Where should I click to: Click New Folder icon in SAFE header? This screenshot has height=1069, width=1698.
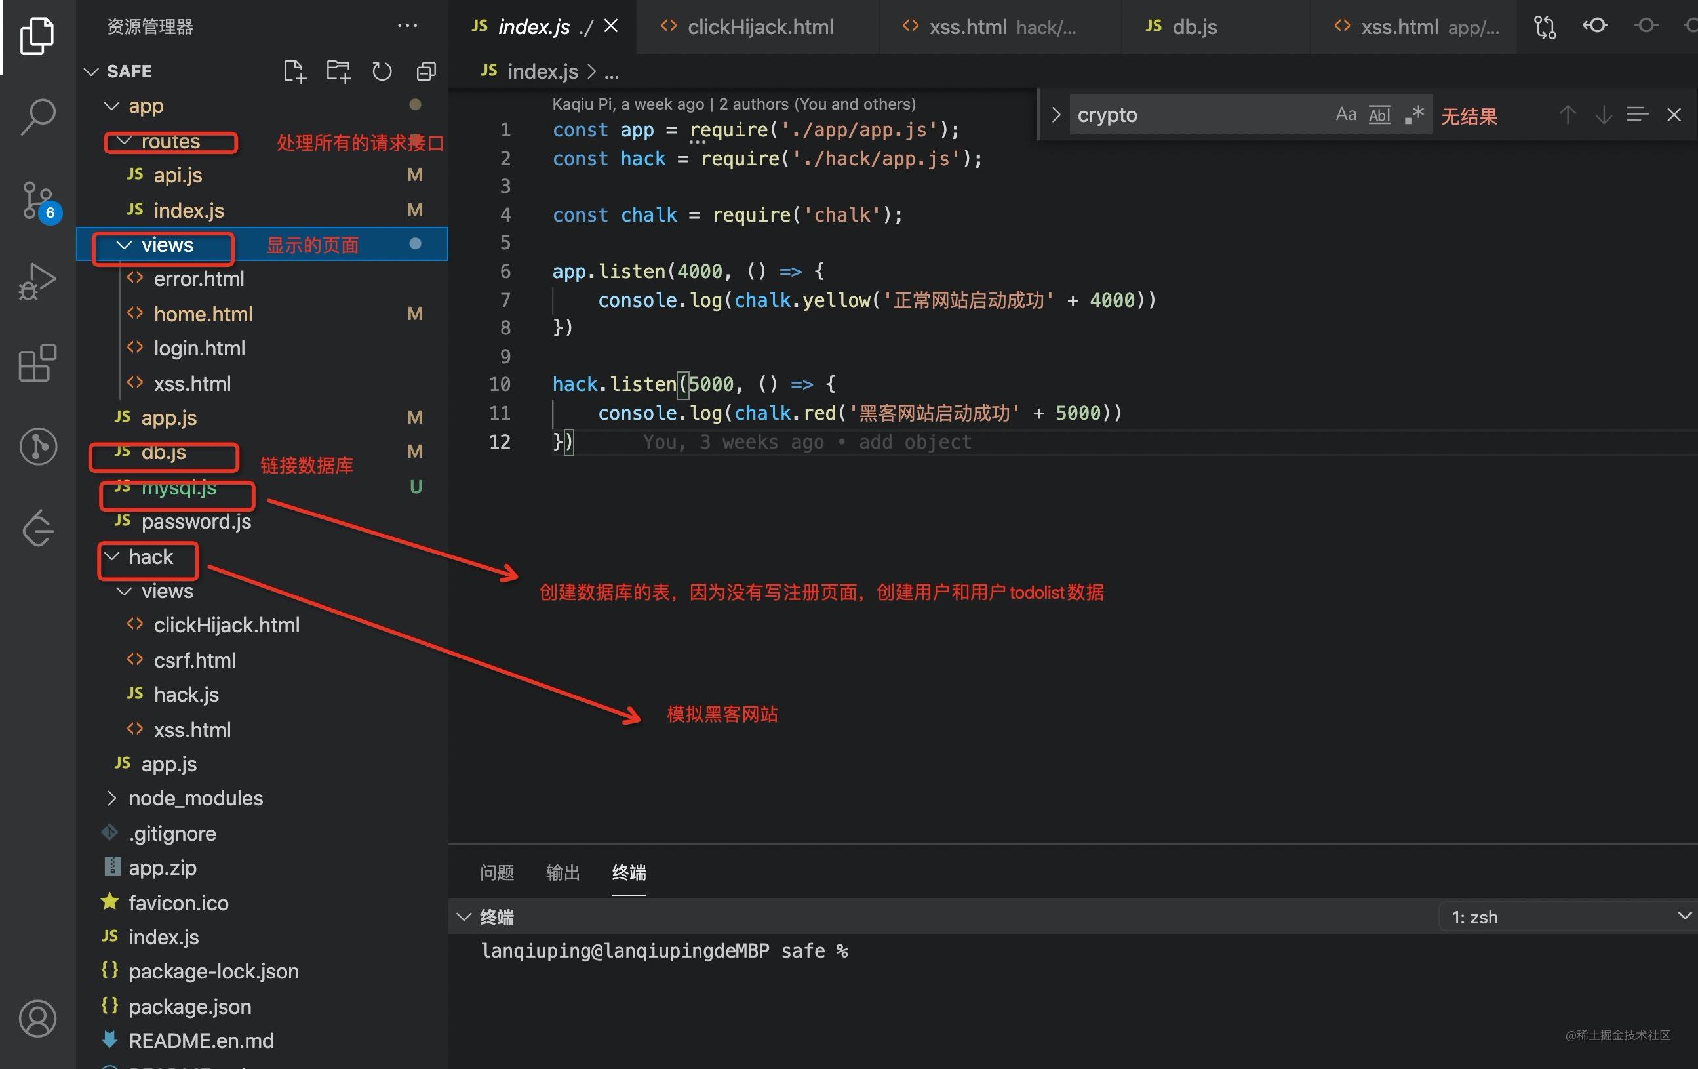[338, 71]
